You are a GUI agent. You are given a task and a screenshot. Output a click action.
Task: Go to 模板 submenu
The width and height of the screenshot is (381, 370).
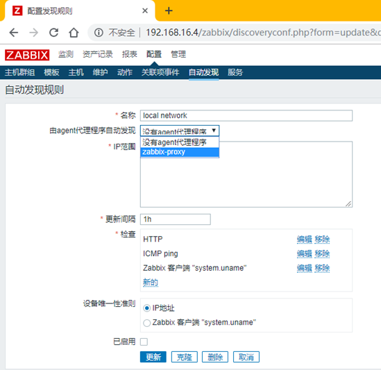coord(51,72)
